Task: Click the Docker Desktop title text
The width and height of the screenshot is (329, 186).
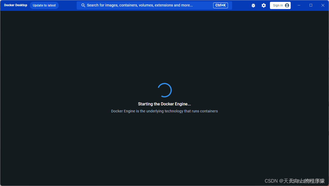Action: (x=16, y=5)
